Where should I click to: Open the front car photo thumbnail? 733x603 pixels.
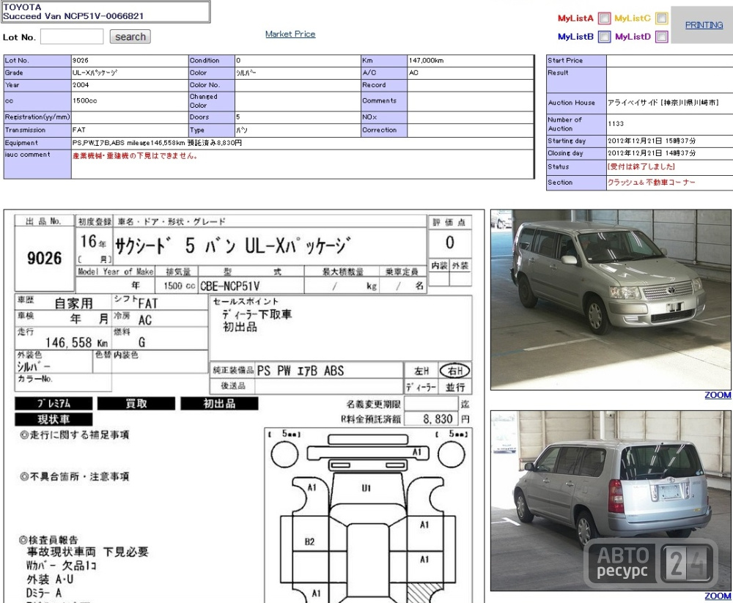[x=611, y=299]
